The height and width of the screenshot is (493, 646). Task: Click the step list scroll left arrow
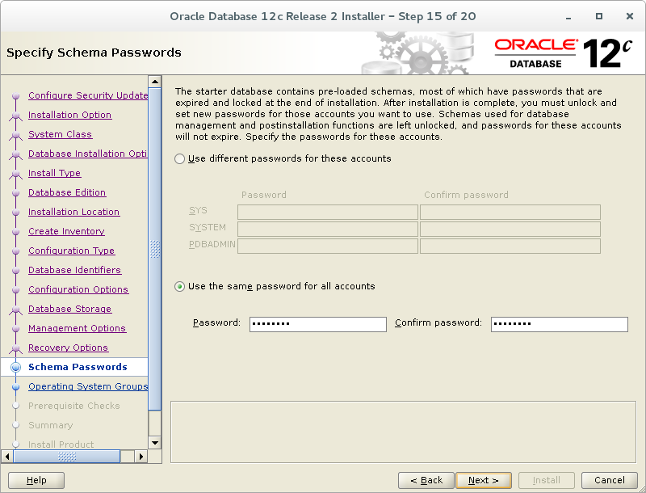[x=7, y=457]
